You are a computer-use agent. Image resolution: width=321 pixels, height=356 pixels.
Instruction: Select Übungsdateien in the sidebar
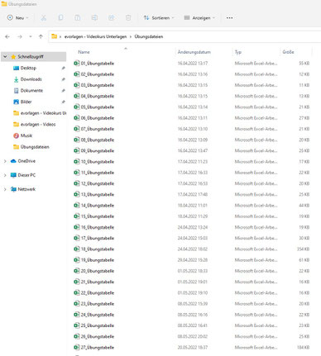[x=35, y=147]
